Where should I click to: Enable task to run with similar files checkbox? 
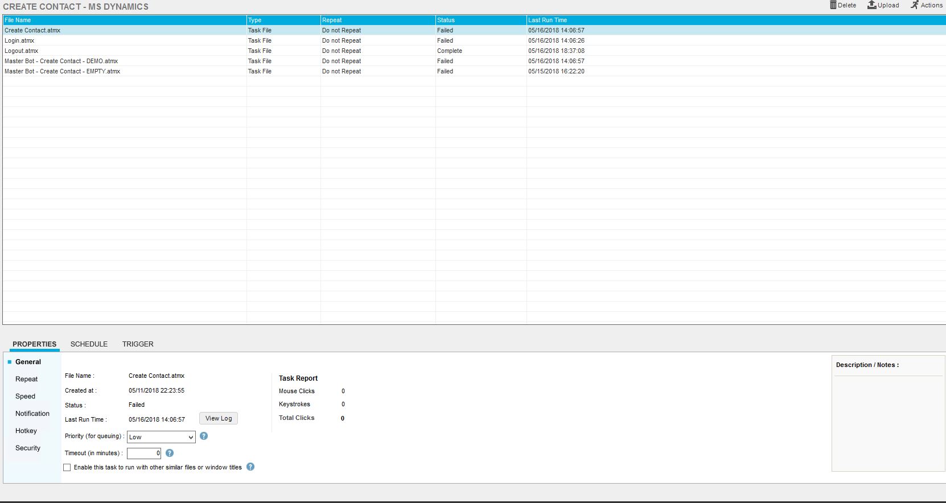click(x=67, y=467)
